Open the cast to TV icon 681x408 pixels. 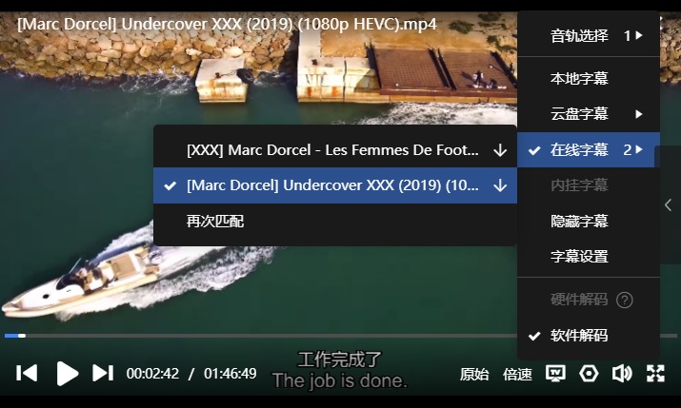click(x=555, y=374)
